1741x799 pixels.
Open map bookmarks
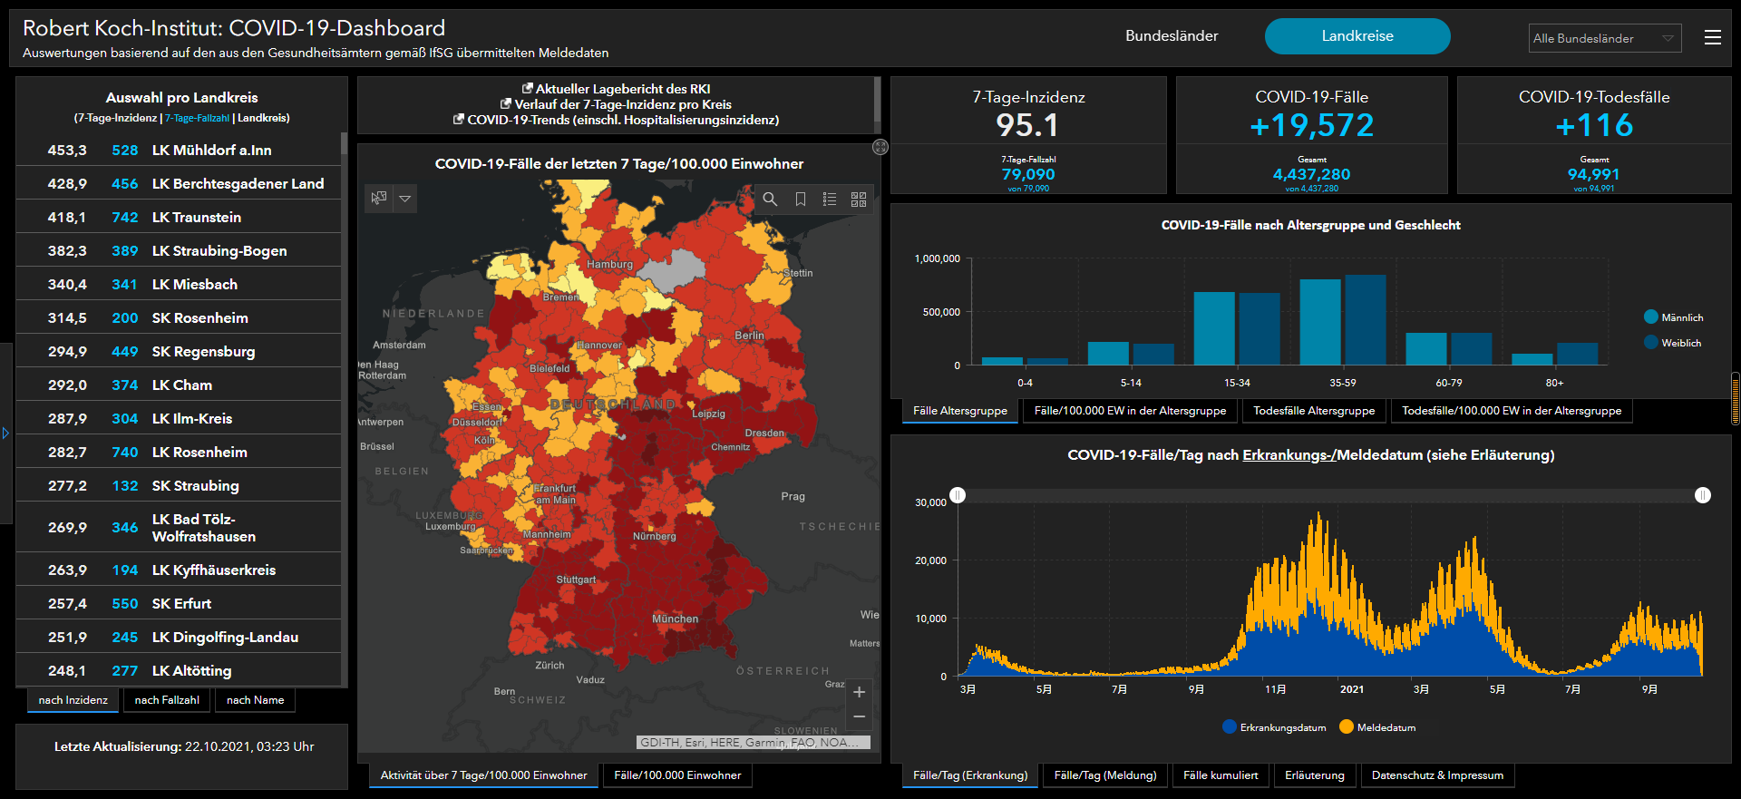point(800,200)
